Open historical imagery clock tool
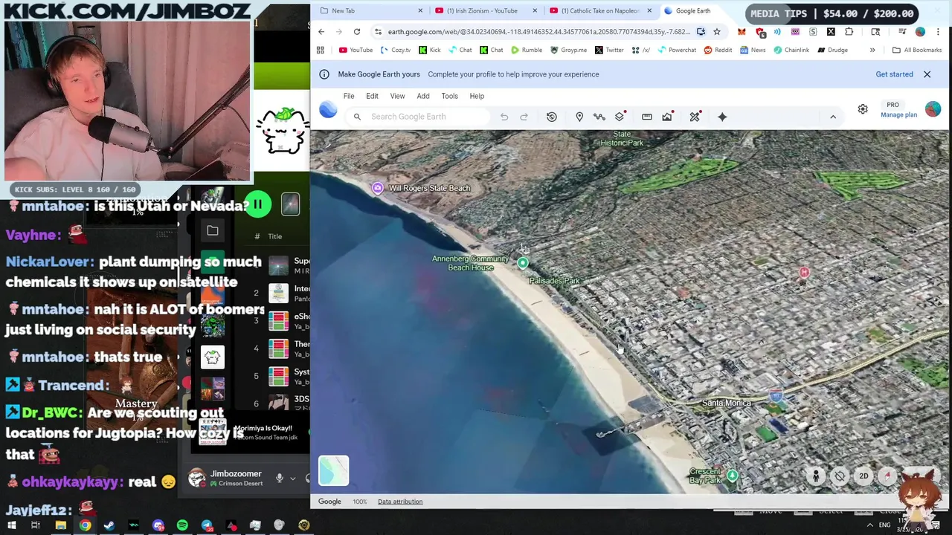Image resolution: width=952 pixels, height=535 pixels. (552, 117)
